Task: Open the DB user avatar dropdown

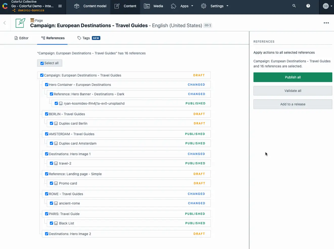Action: pyautogui.click(x=327, y=6)
